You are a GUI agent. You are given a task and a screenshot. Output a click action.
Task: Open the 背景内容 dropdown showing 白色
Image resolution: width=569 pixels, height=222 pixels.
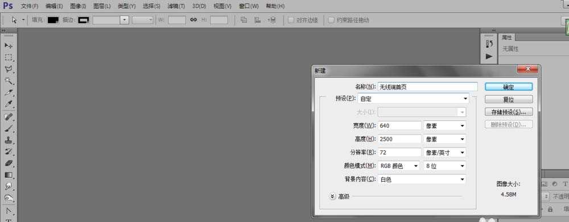pyautogui.click(x=422, y=179)
